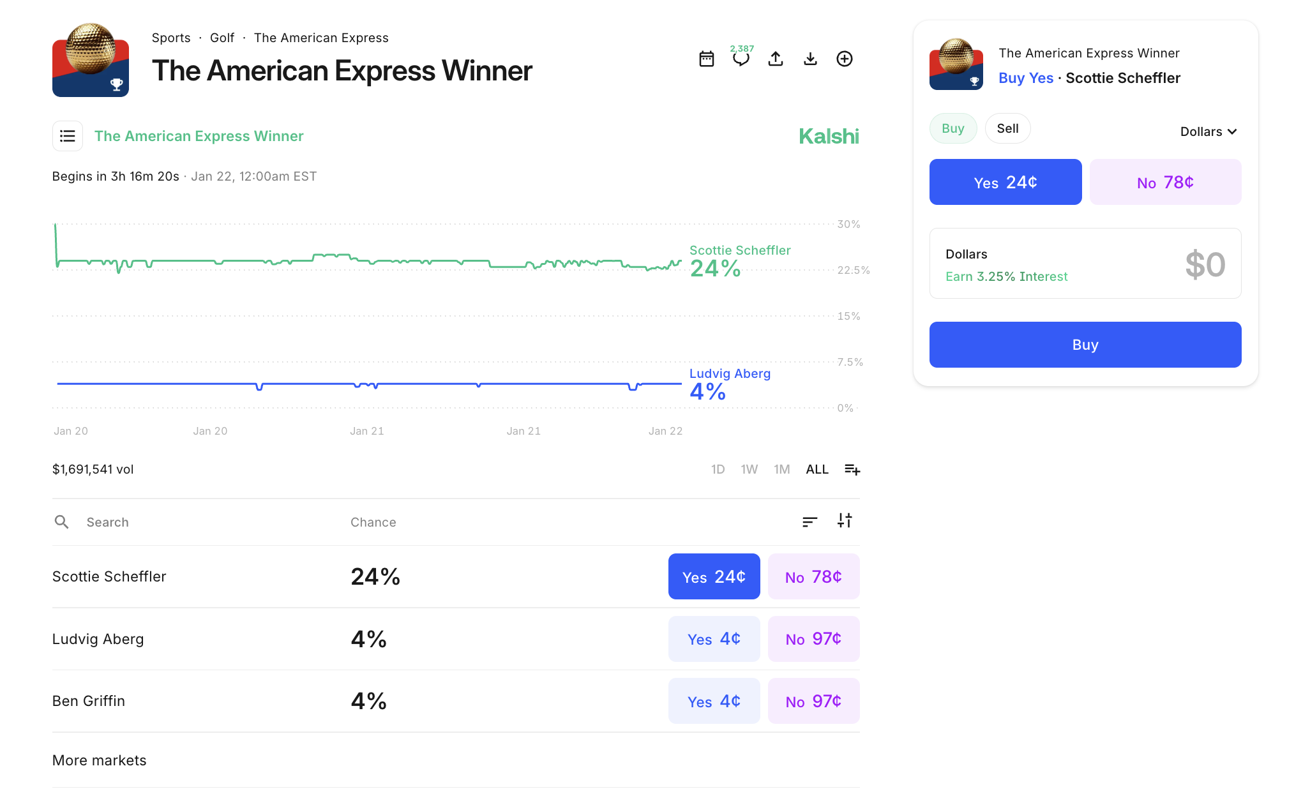
Task: Buy Yes 4¢ for Ludvig Aberg
Action: [x=714, y=639]
